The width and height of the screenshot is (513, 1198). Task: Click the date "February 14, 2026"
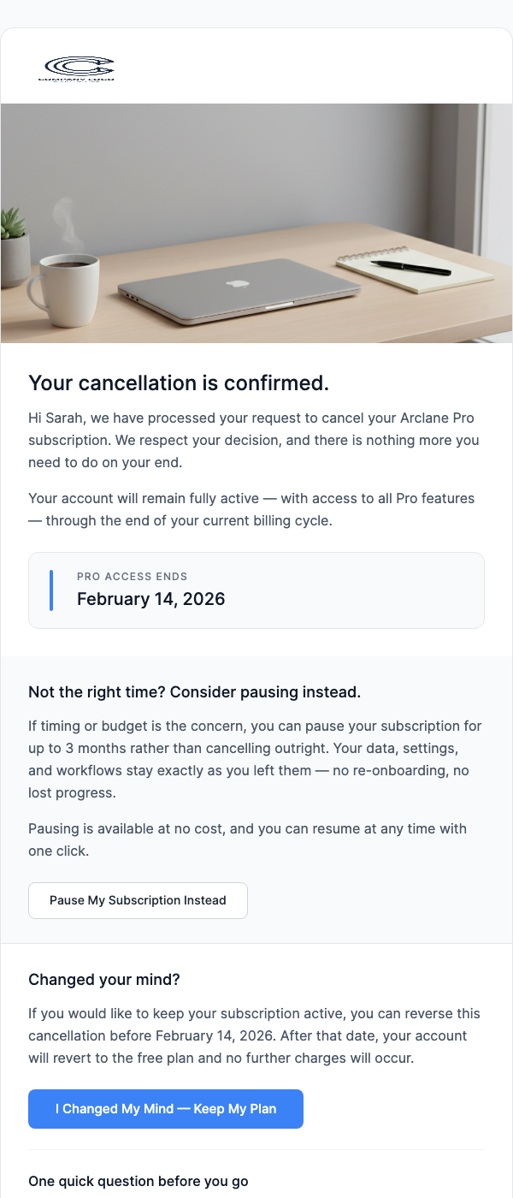[x=150, y=599]
